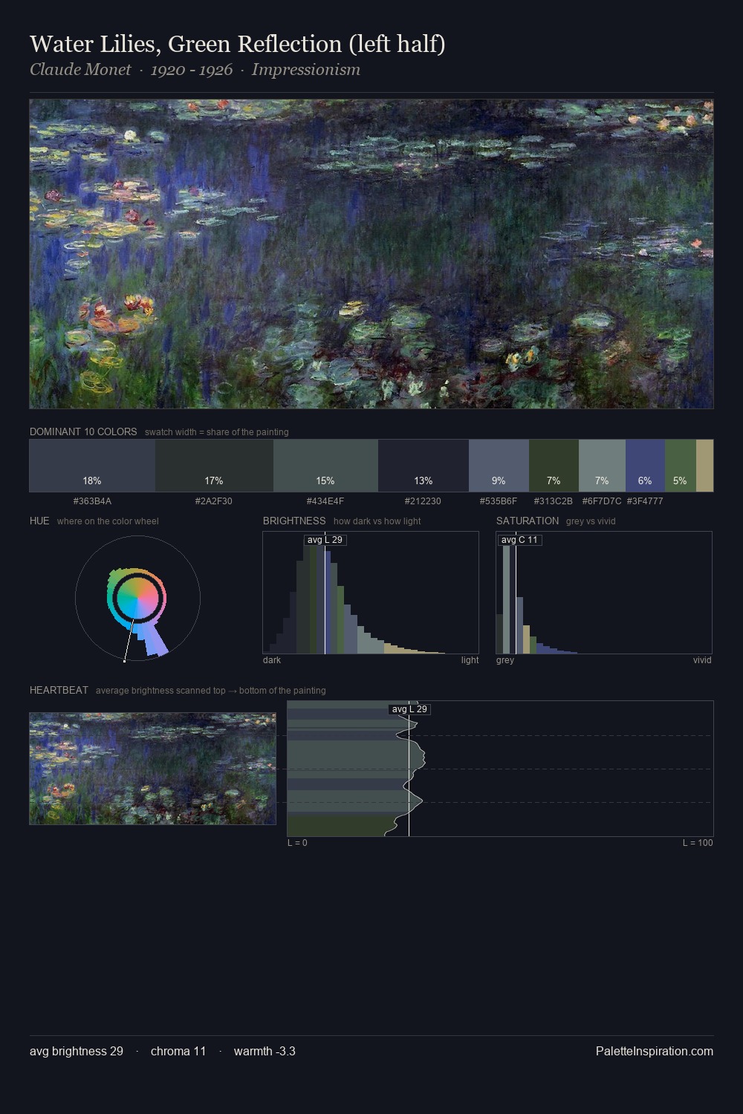Open the main Water Lilies painting image
This screenshot has height=1114, width=743.
pos(371,254)
